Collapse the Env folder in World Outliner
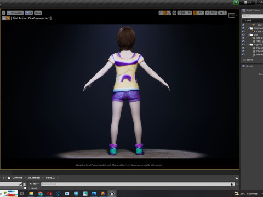 point(249,35)
